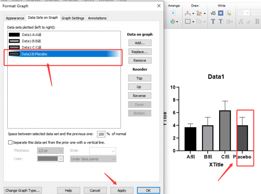Open the Graph Settings tab
The height and width of the screenshot is (194, 261).
[x=73, y=18]
